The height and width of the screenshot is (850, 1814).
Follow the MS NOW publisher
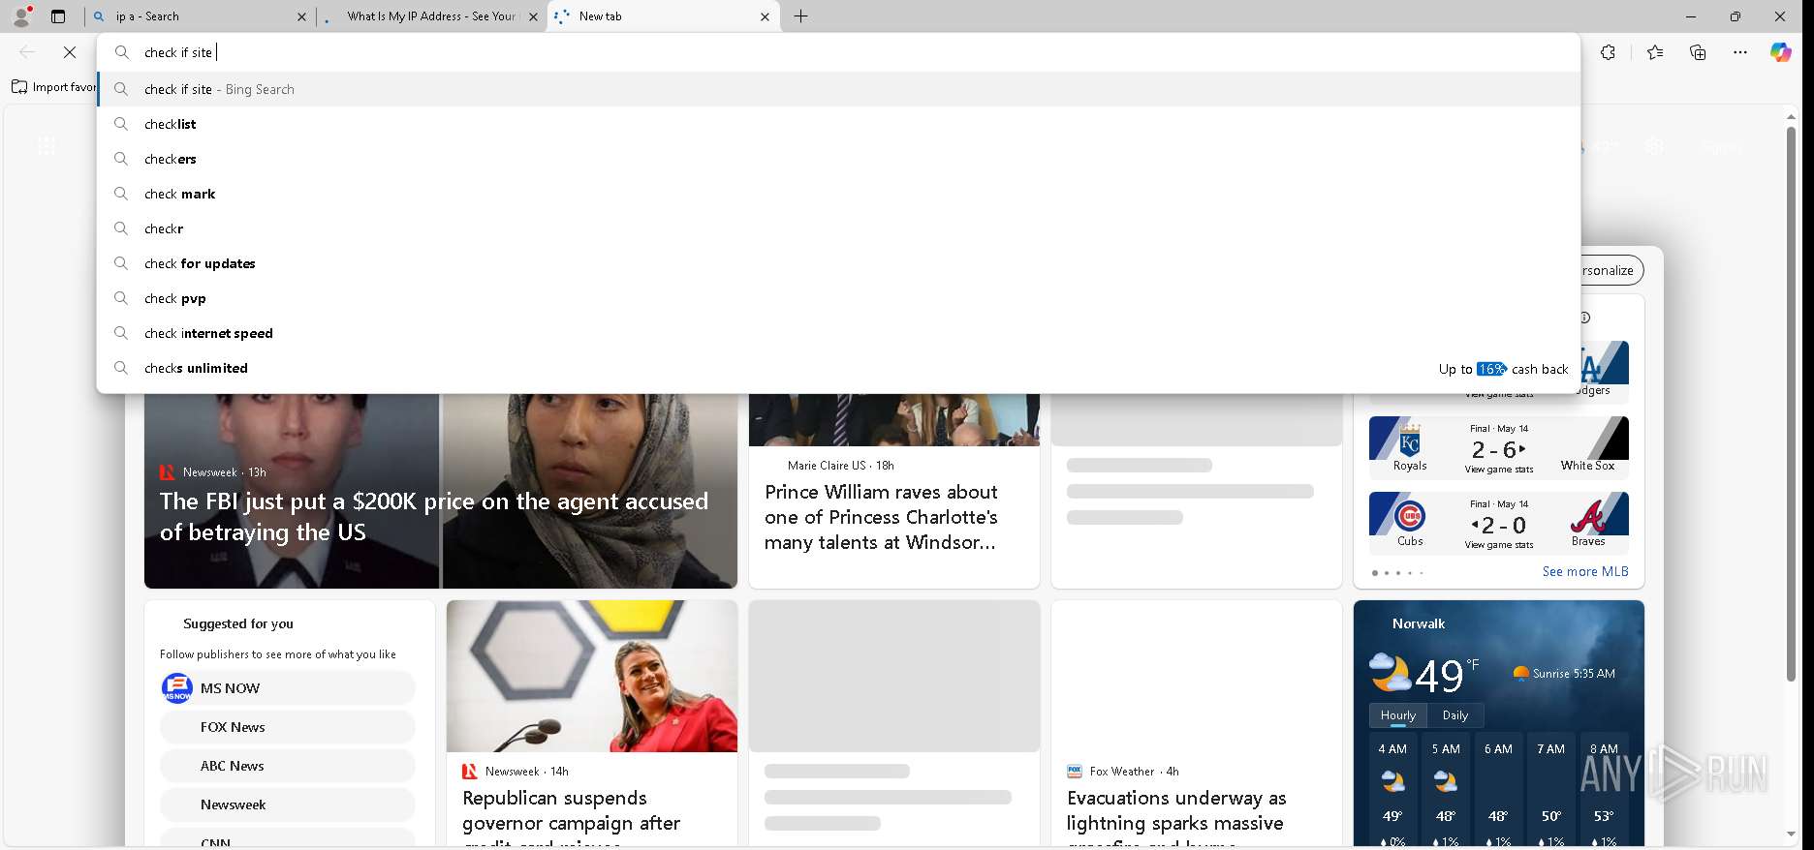click(288, 688)
